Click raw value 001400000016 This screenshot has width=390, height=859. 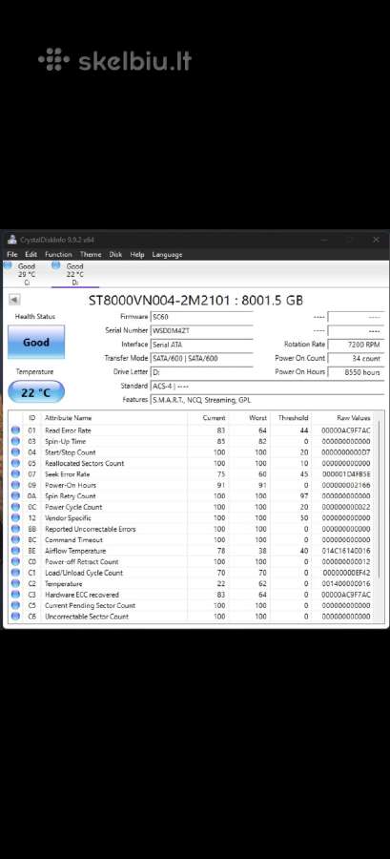click(346, 584)
